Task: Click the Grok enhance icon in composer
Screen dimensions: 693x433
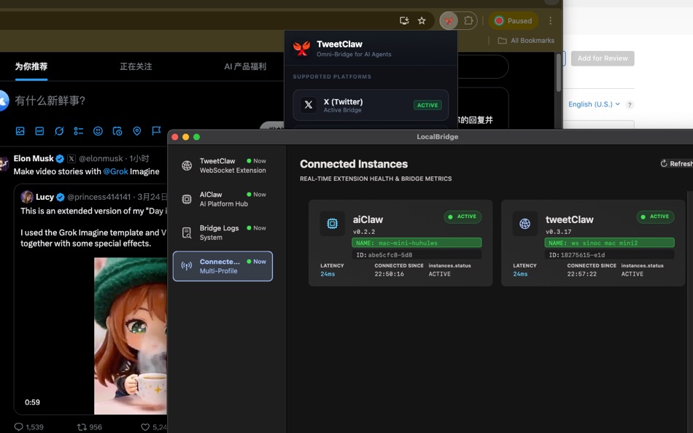Action: [x=59, y=130]
